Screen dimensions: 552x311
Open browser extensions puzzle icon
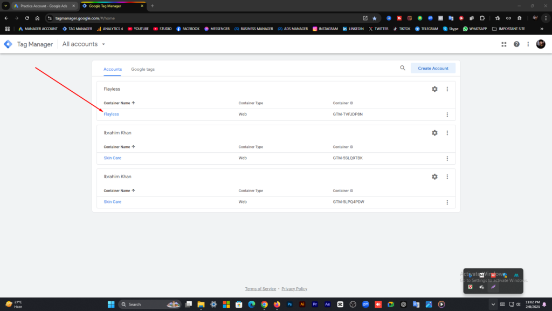click(x=482, y=18)
